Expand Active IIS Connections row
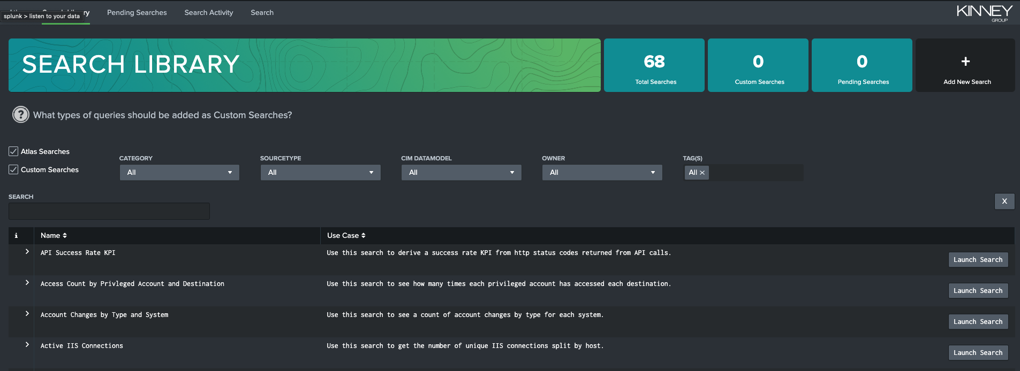This screenshot has height=371, width=1020. (x=27, y=345)
